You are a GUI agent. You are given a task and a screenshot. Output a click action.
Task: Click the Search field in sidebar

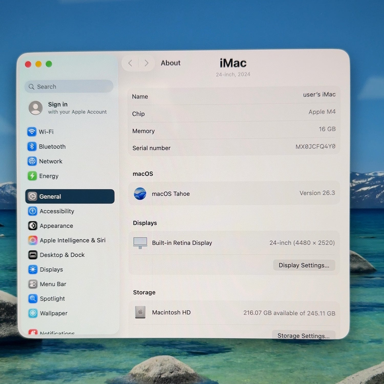69,87
